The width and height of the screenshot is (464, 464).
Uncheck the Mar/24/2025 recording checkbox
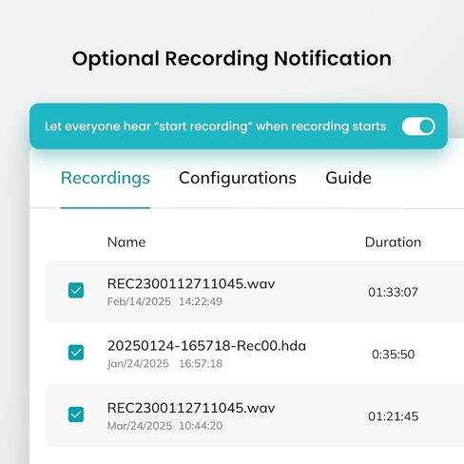tap(76, 415)
